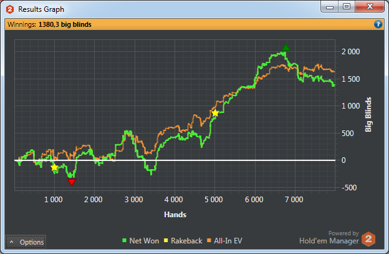Image resolution: width=389 pixels, height=254 pixels.
Task: Click the 3 000 x-axis label
Action: (x=133, y=200)
